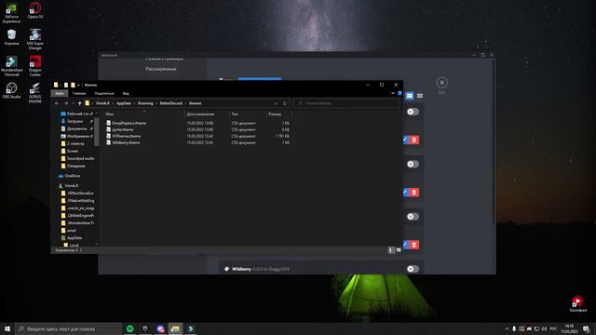
Task: Select Расширенные in Discord settings sidebar
Action: [x=161, y=69]
